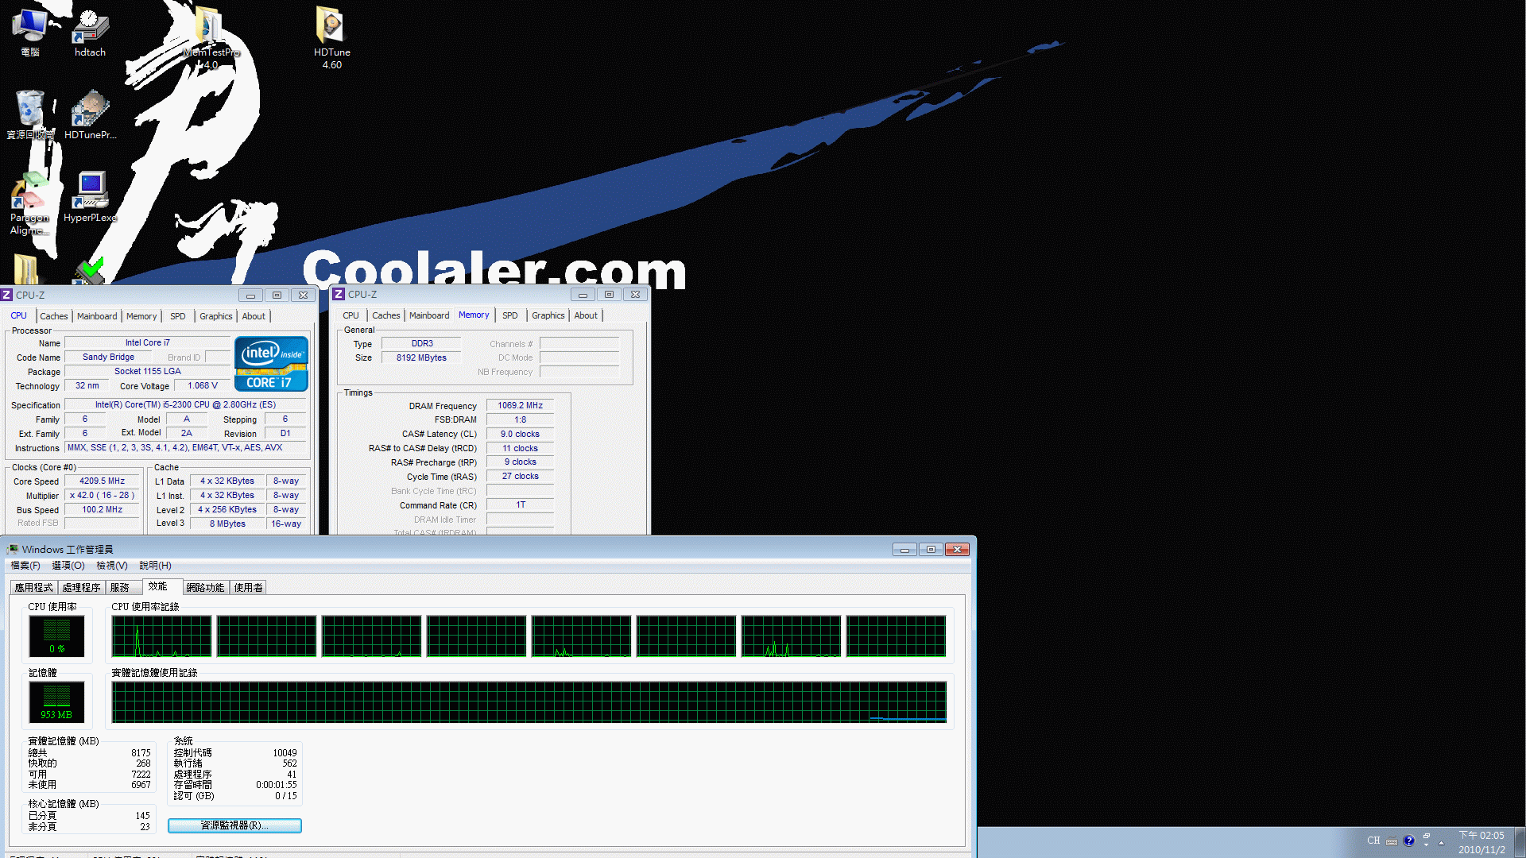Click the blue help icon in tray

[1409, 841]
